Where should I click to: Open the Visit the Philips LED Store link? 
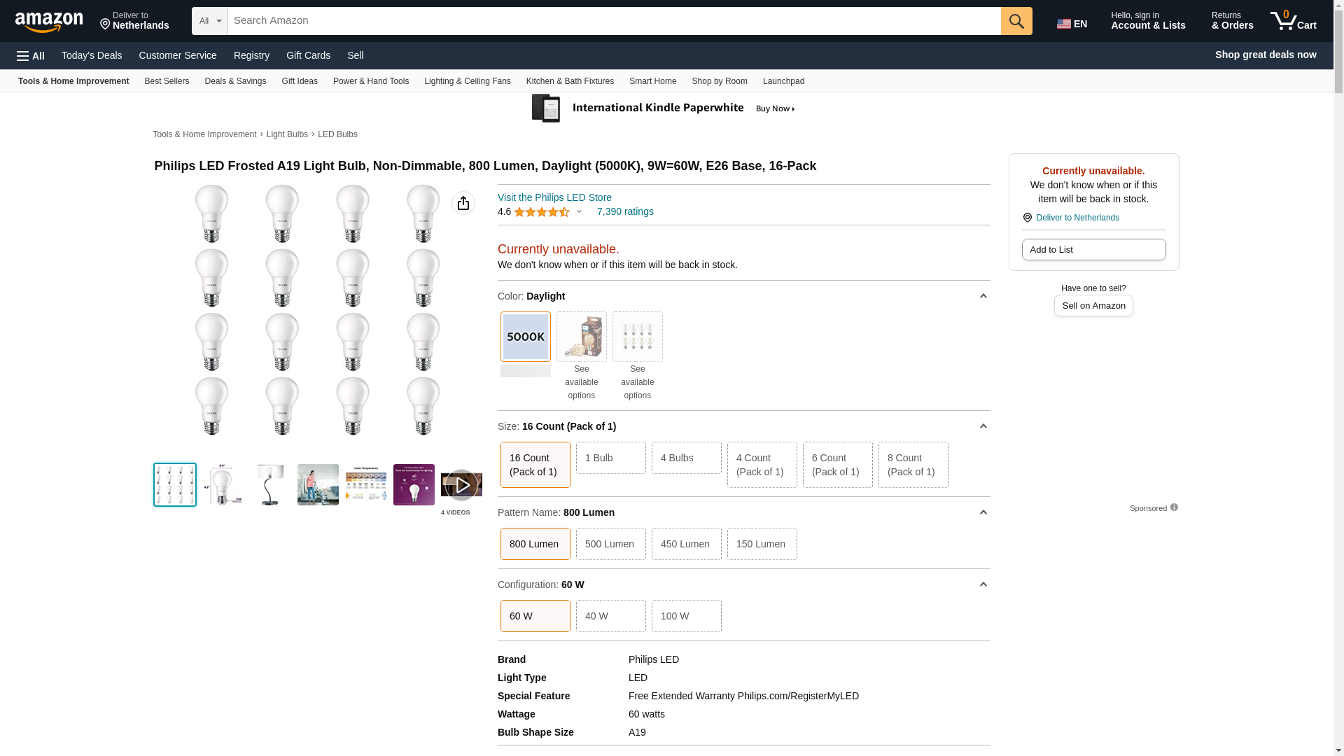tap(554, 197)
